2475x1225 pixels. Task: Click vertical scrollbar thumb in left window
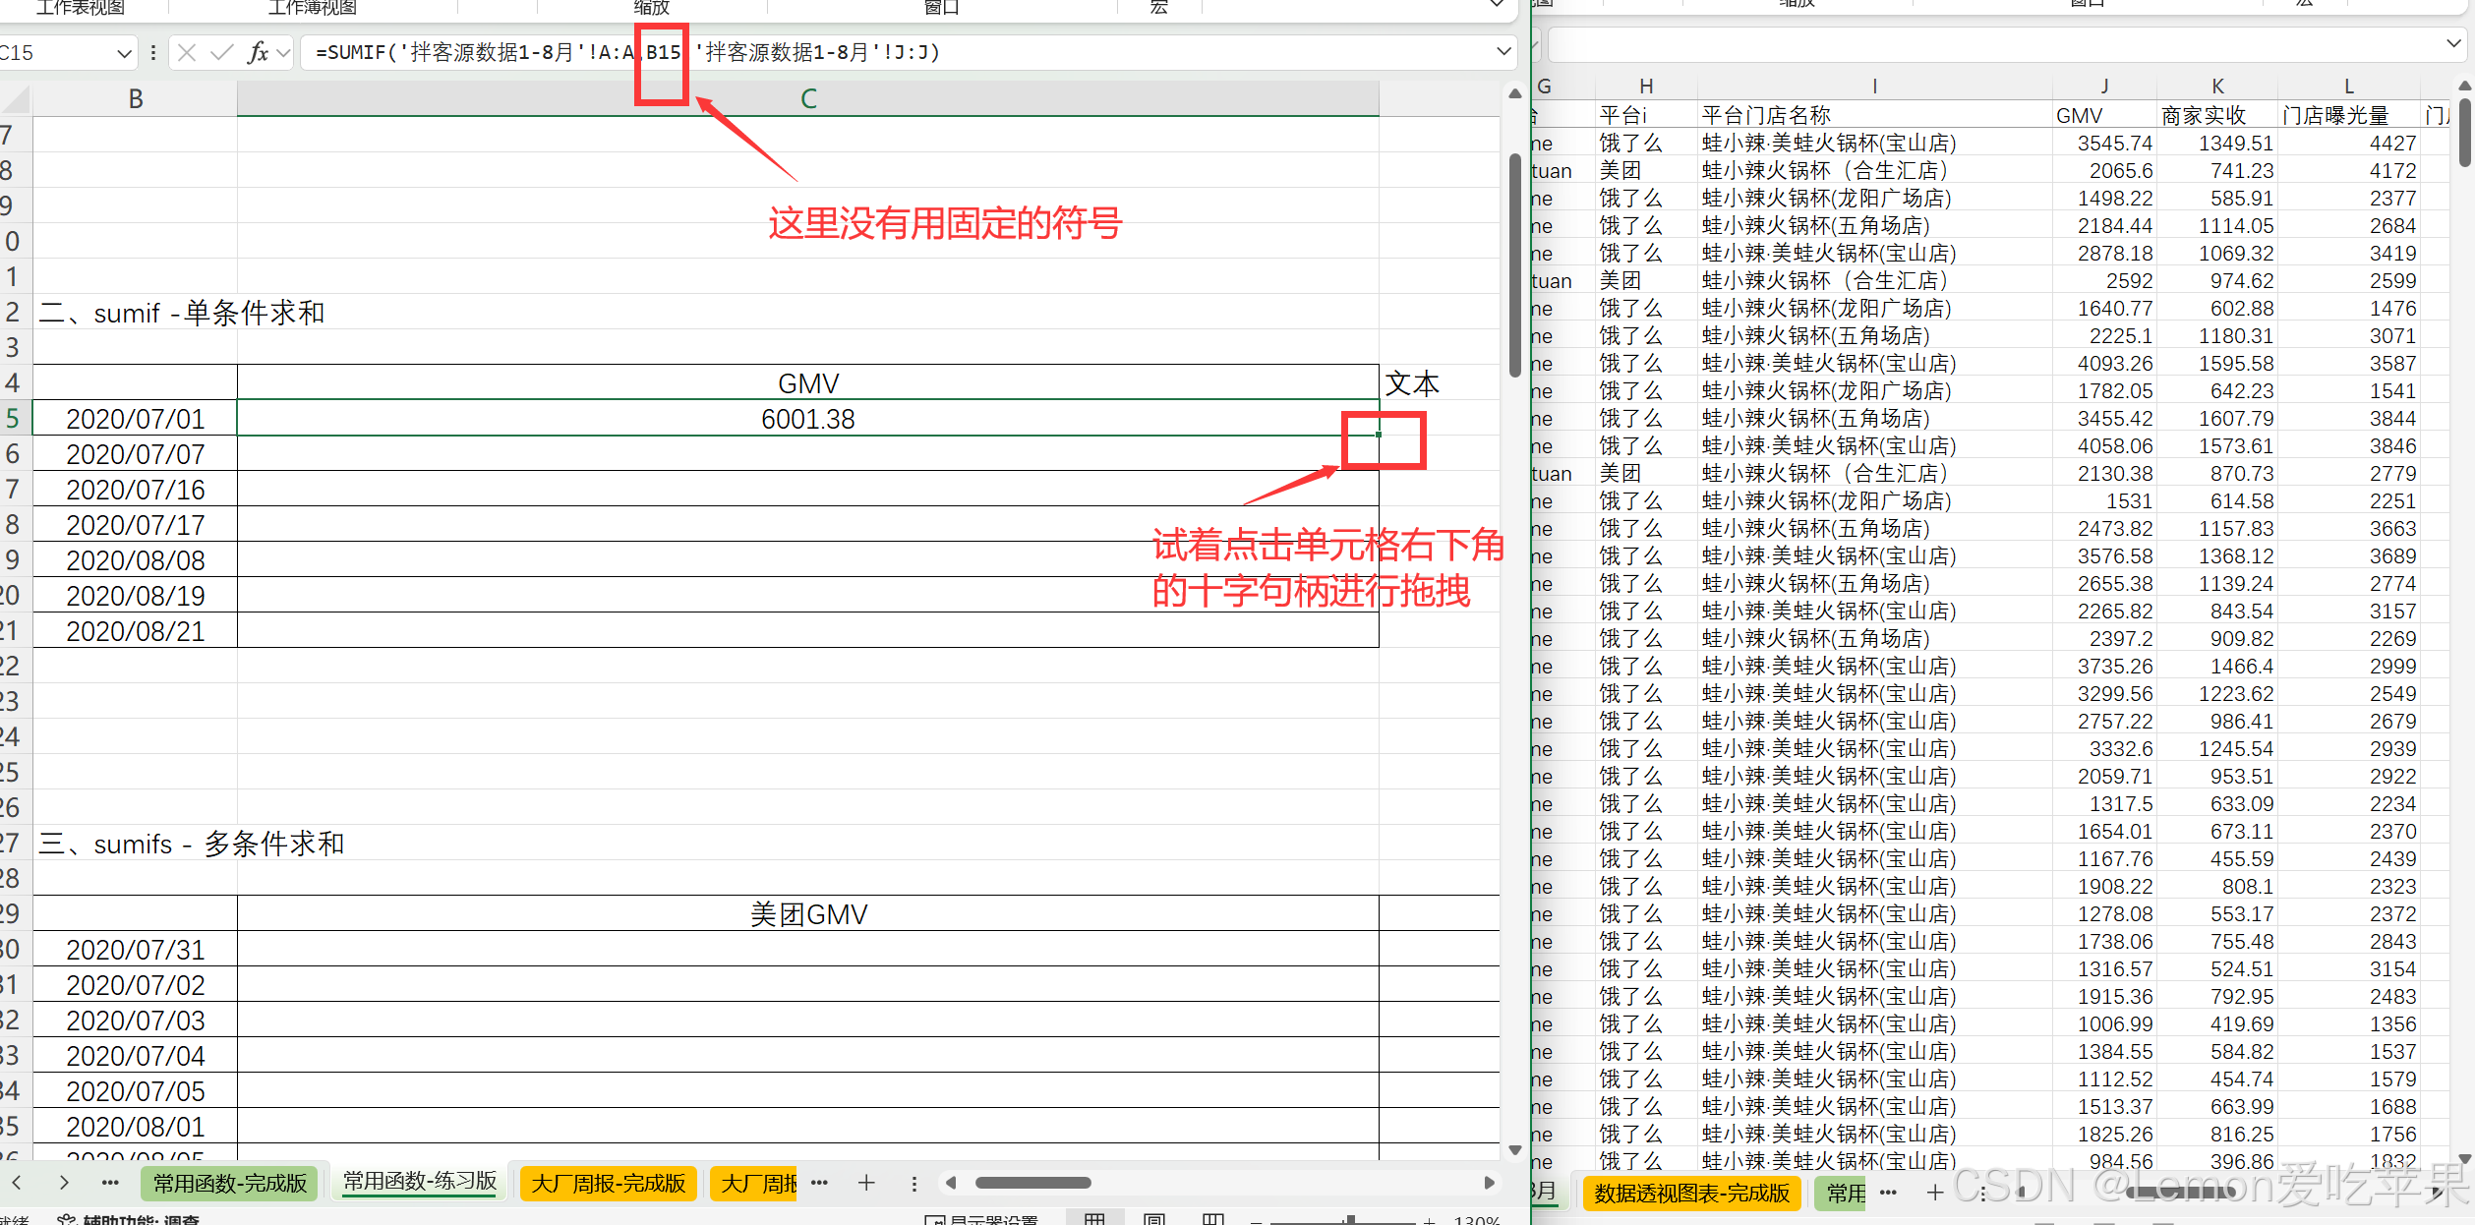click(x=1515, y=265)
